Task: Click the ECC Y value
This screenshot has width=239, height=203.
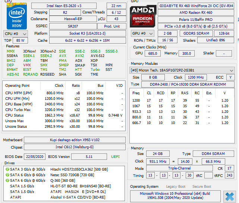Action: tap(230, 77)
